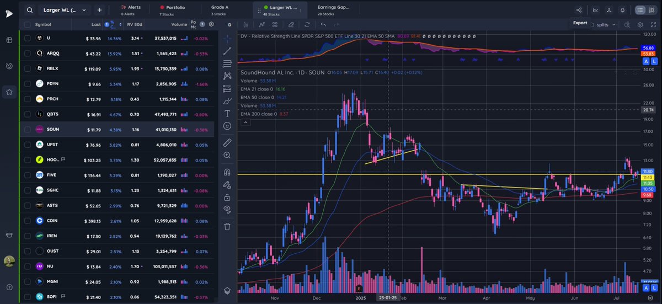Switch to Grade A tab
Image resolution: width=662 pixels, height=304 pixels.
pyautogui.click(x=220, y=10)
